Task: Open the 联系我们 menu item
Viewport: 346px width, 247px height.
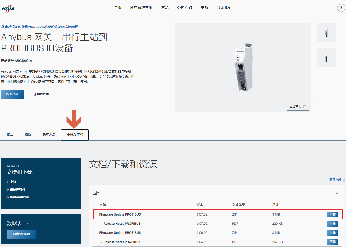Action: click(224, 8)
